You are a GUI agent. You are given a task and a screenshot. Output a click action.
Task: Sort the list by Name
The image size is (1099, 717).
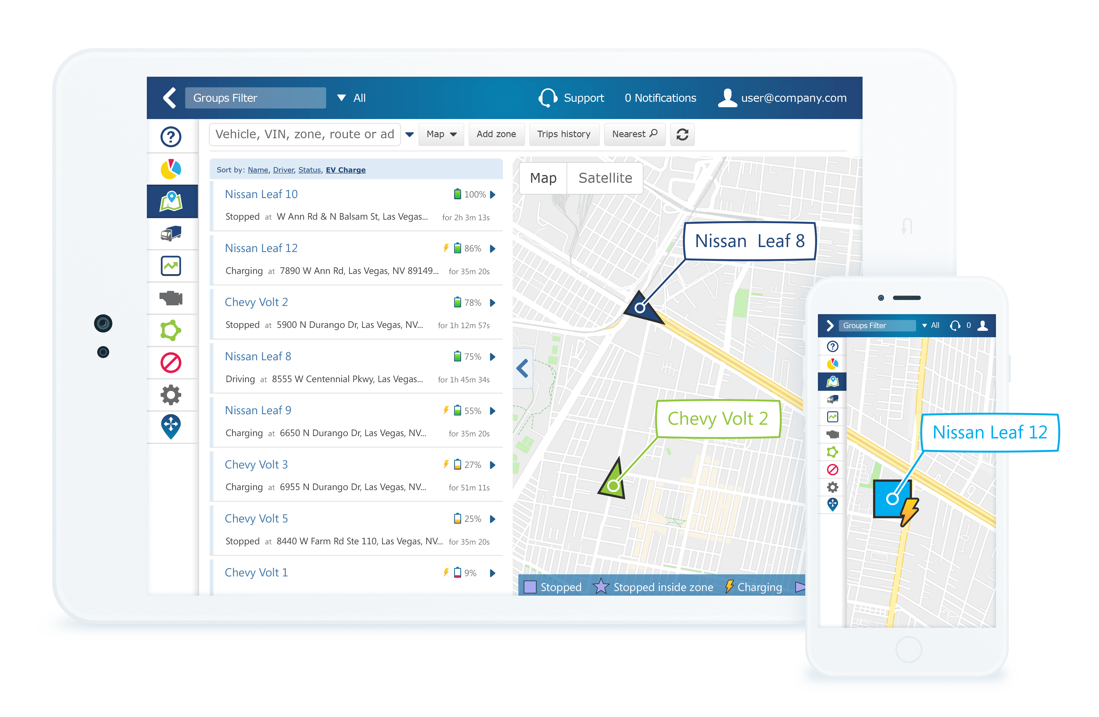pyautogui.click(x=258, y=170)
